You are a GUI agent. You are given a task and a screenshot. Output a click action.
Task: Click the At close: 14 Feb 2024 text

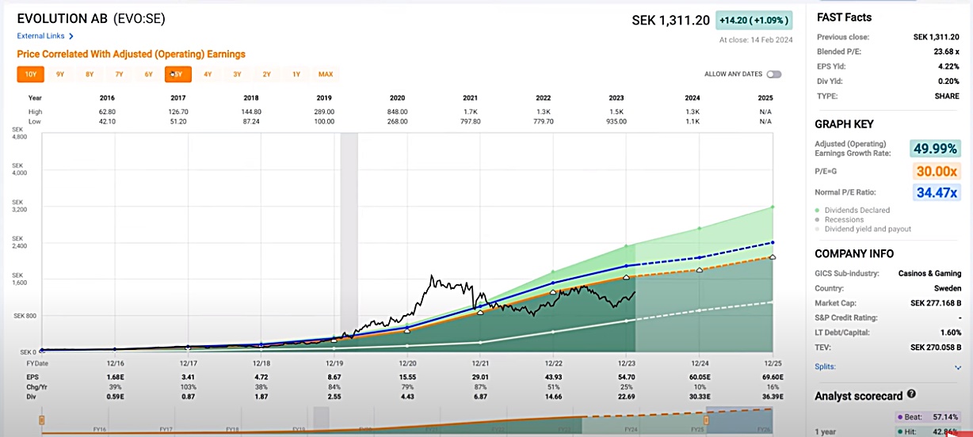point(756,40)
